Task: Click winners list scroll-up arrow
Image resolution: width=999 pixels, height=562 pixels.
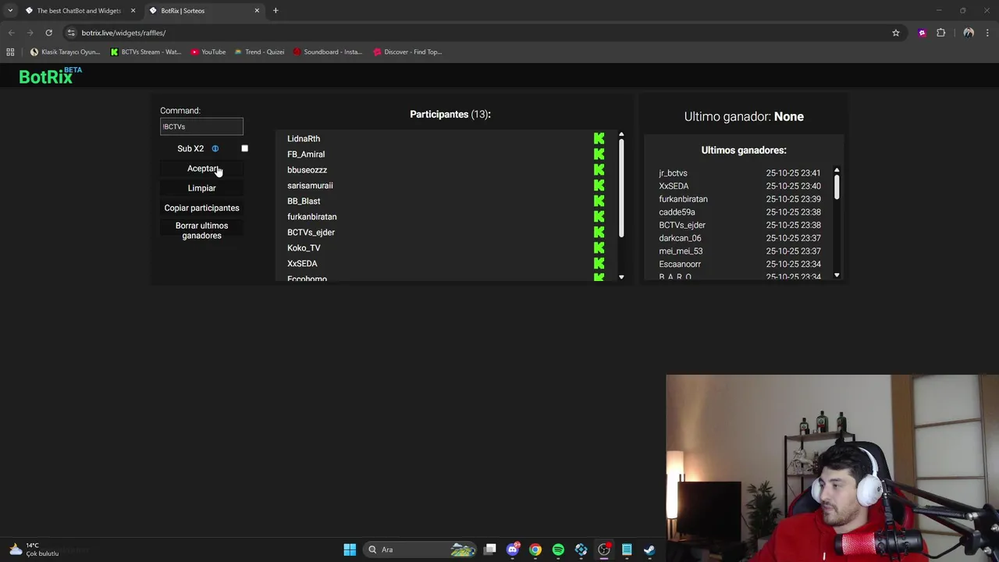Action: pyautogui.click(x=837, y=169)
